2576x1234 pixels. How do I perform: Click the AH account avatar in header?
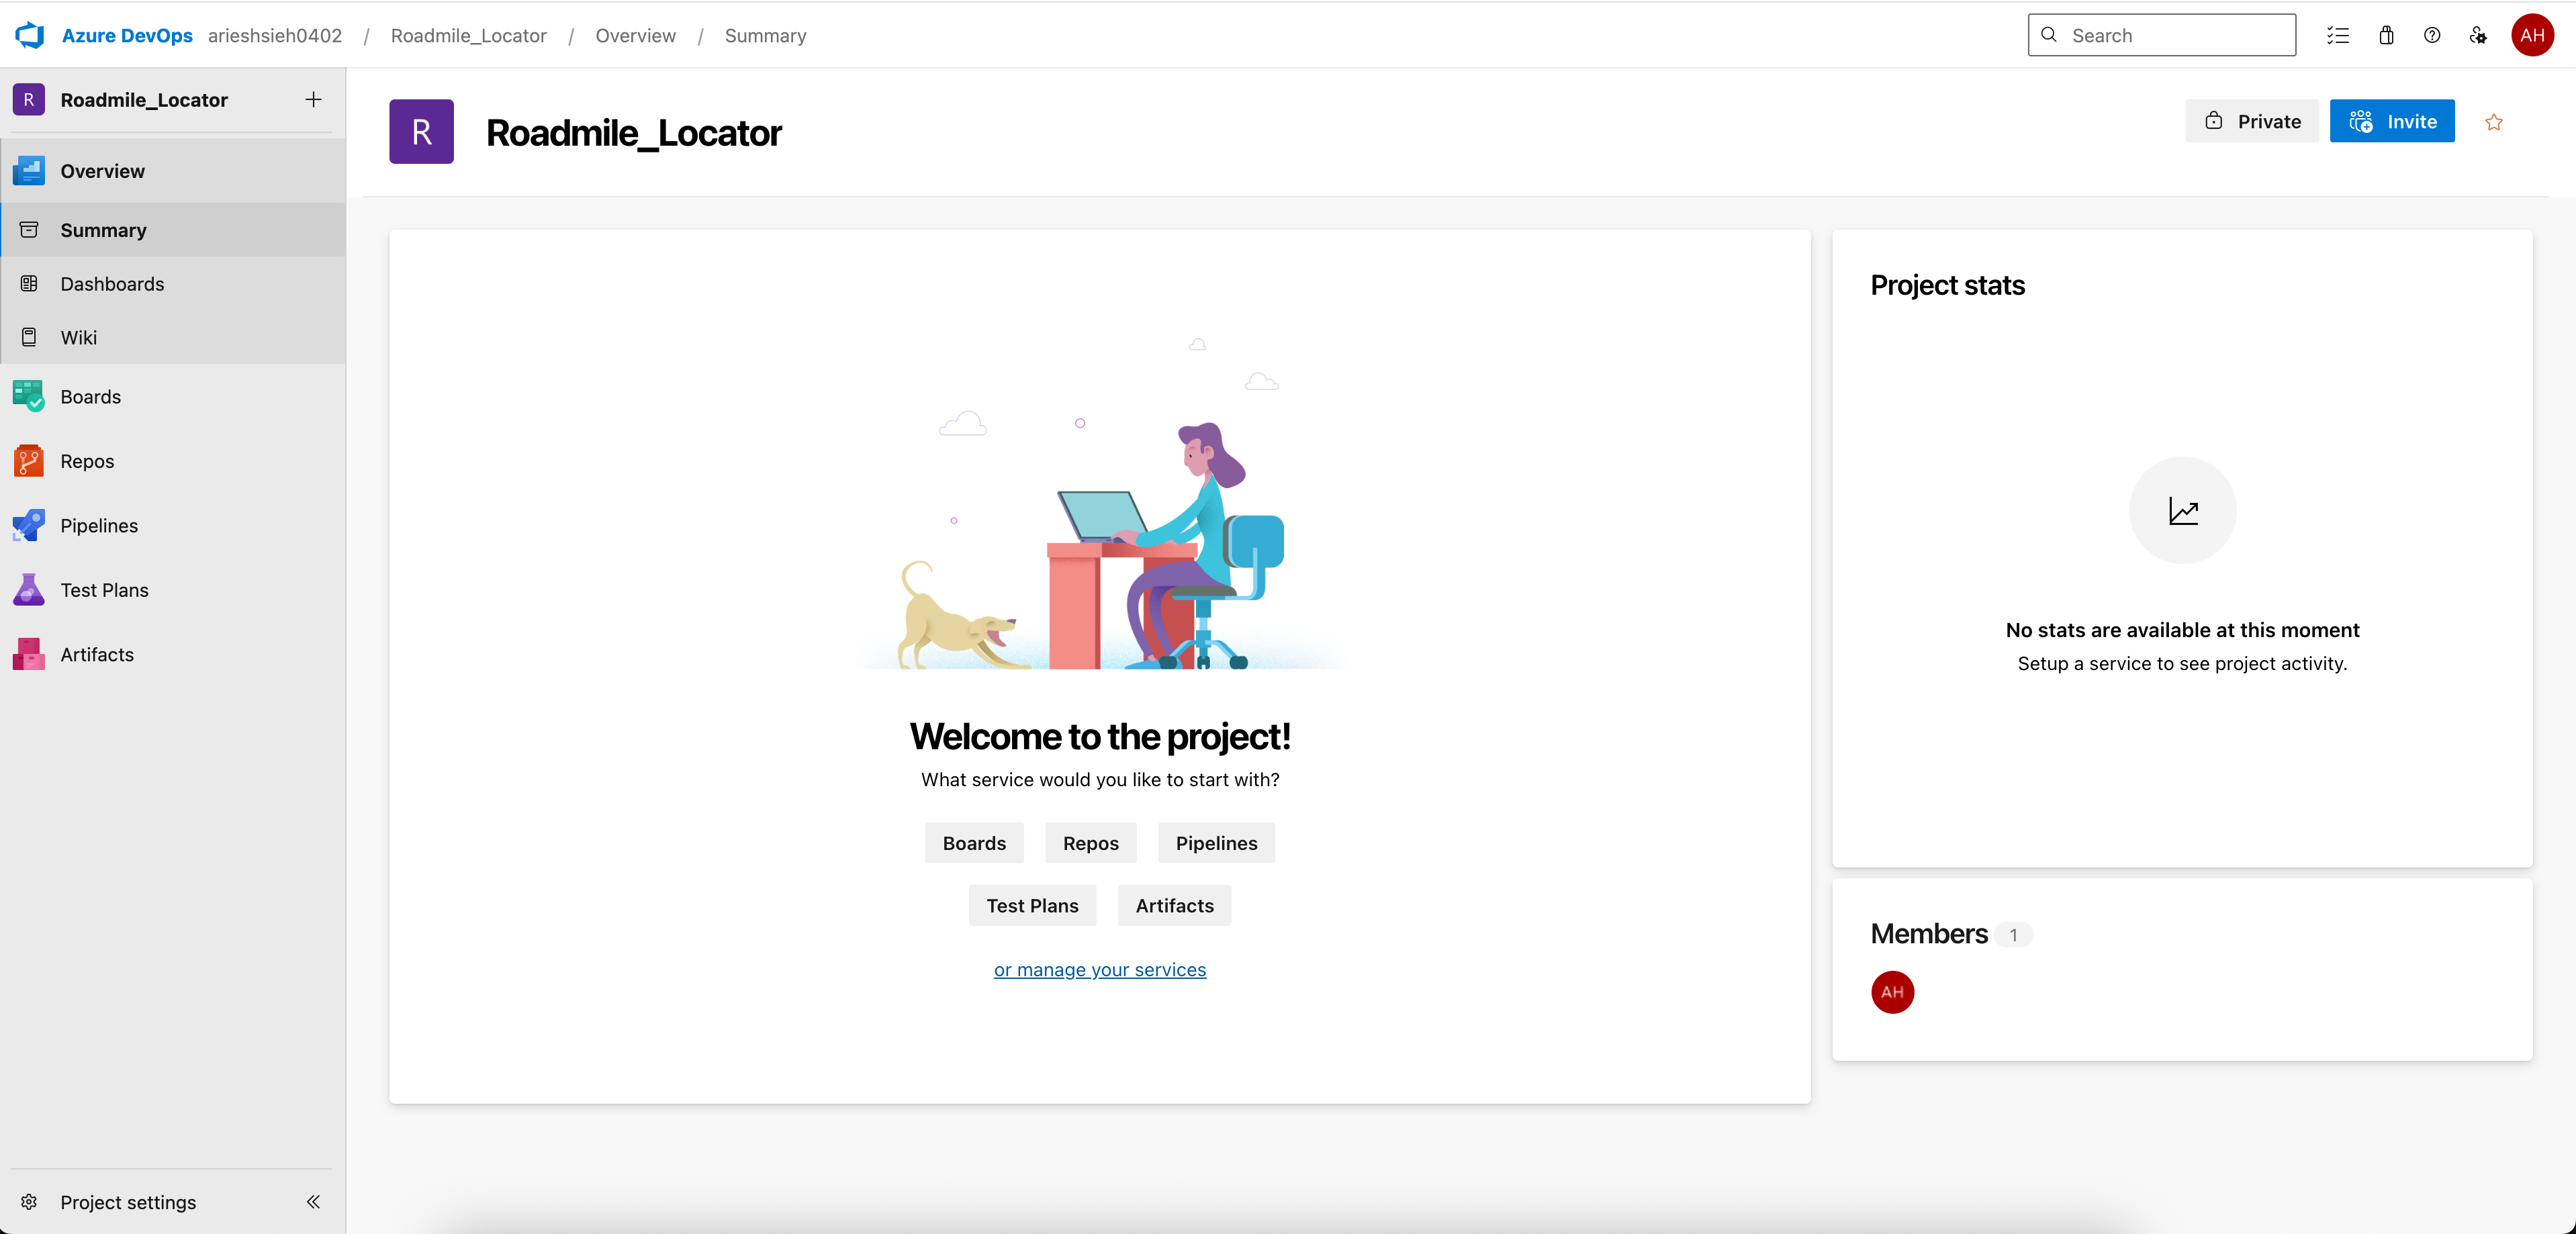[2531, 35]
